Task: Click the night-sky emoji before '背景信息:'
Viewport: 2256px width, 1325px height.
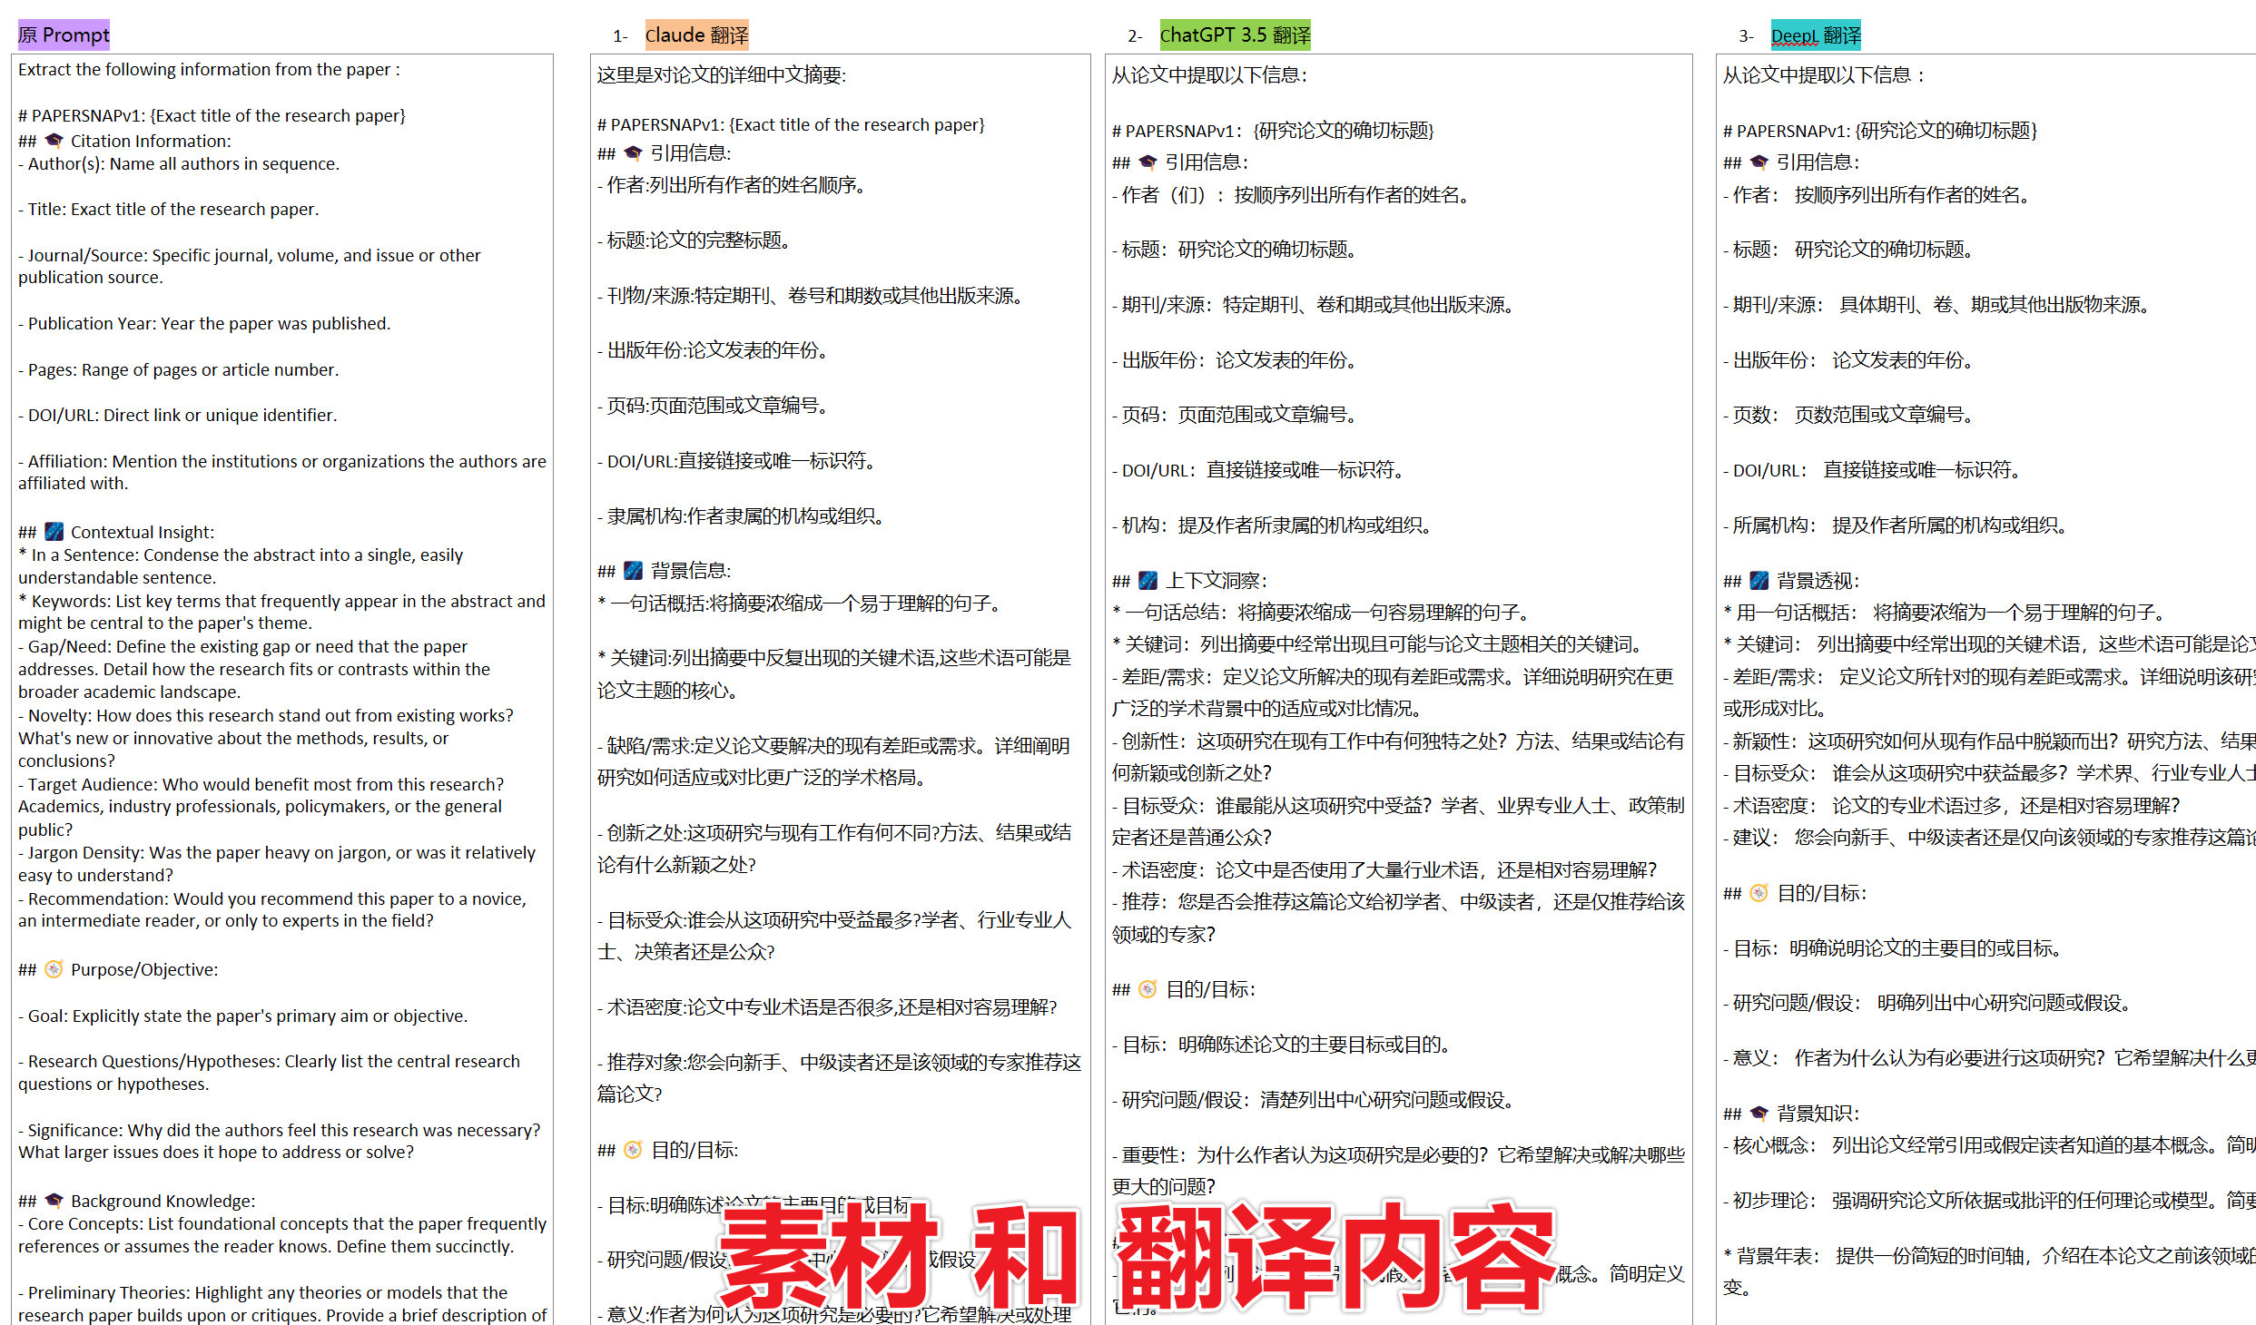Action: [634, 571]
